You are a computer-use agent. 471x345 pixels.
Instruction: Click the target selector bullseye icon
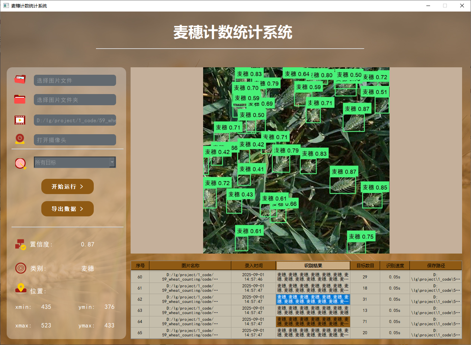21,163
